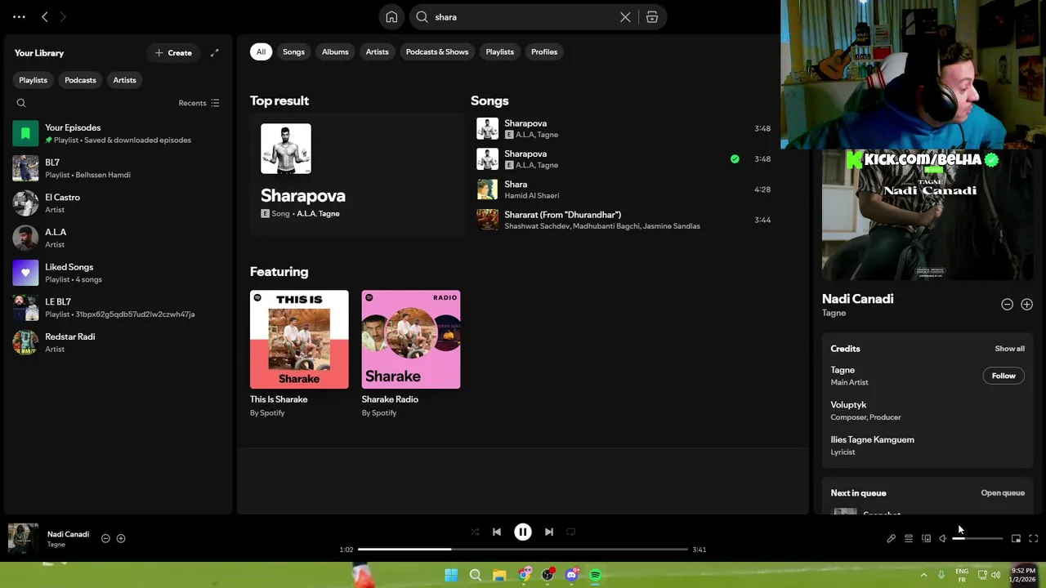Expand Your Library with the arrows icon
1046x588 pixels.
[214, 53]
